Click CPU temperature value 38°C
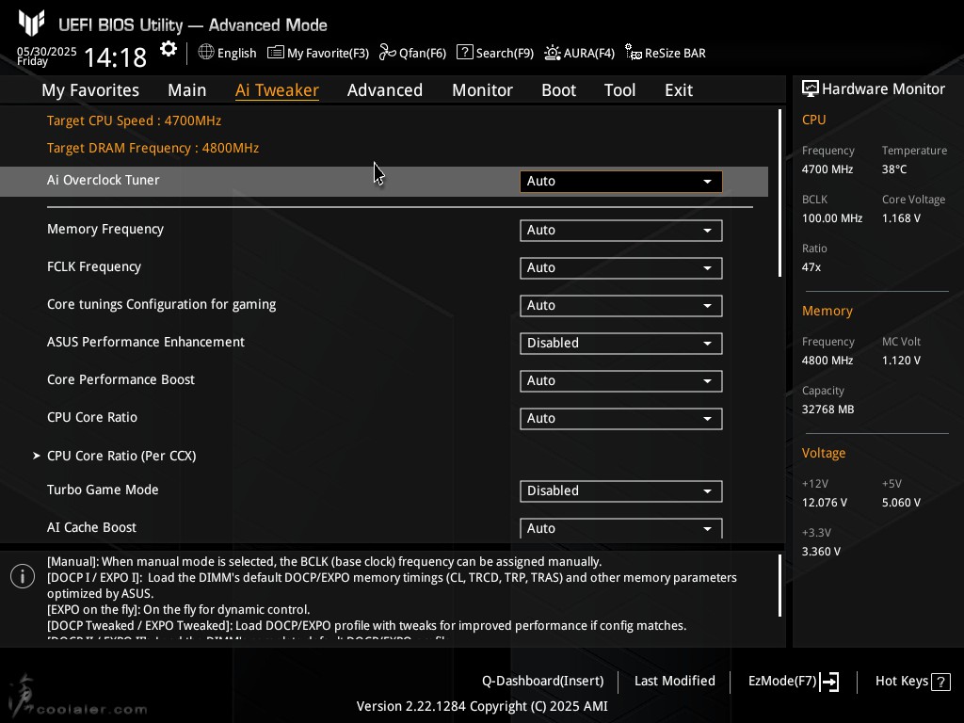The height and width of the screenshot is (723, 964). [894, 169]
